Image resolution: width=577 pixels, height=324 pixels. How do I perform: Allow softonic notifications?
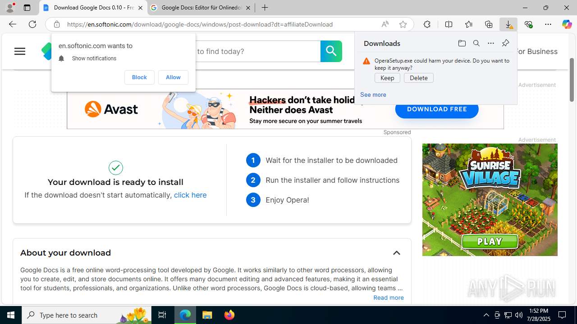173,77
